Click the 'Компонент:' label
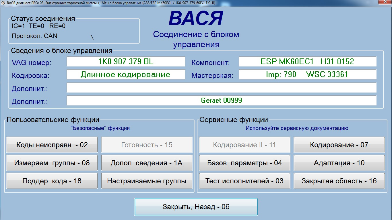Image resolution: width=392 pixels, height=220 pixels. tap(211, 63)
